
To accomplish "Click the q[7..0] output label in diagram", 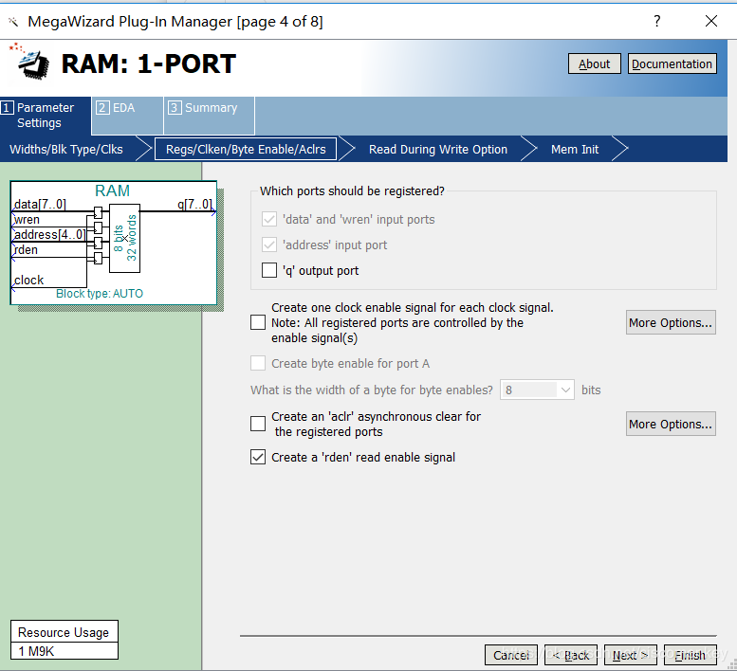I will pos(194,205).
